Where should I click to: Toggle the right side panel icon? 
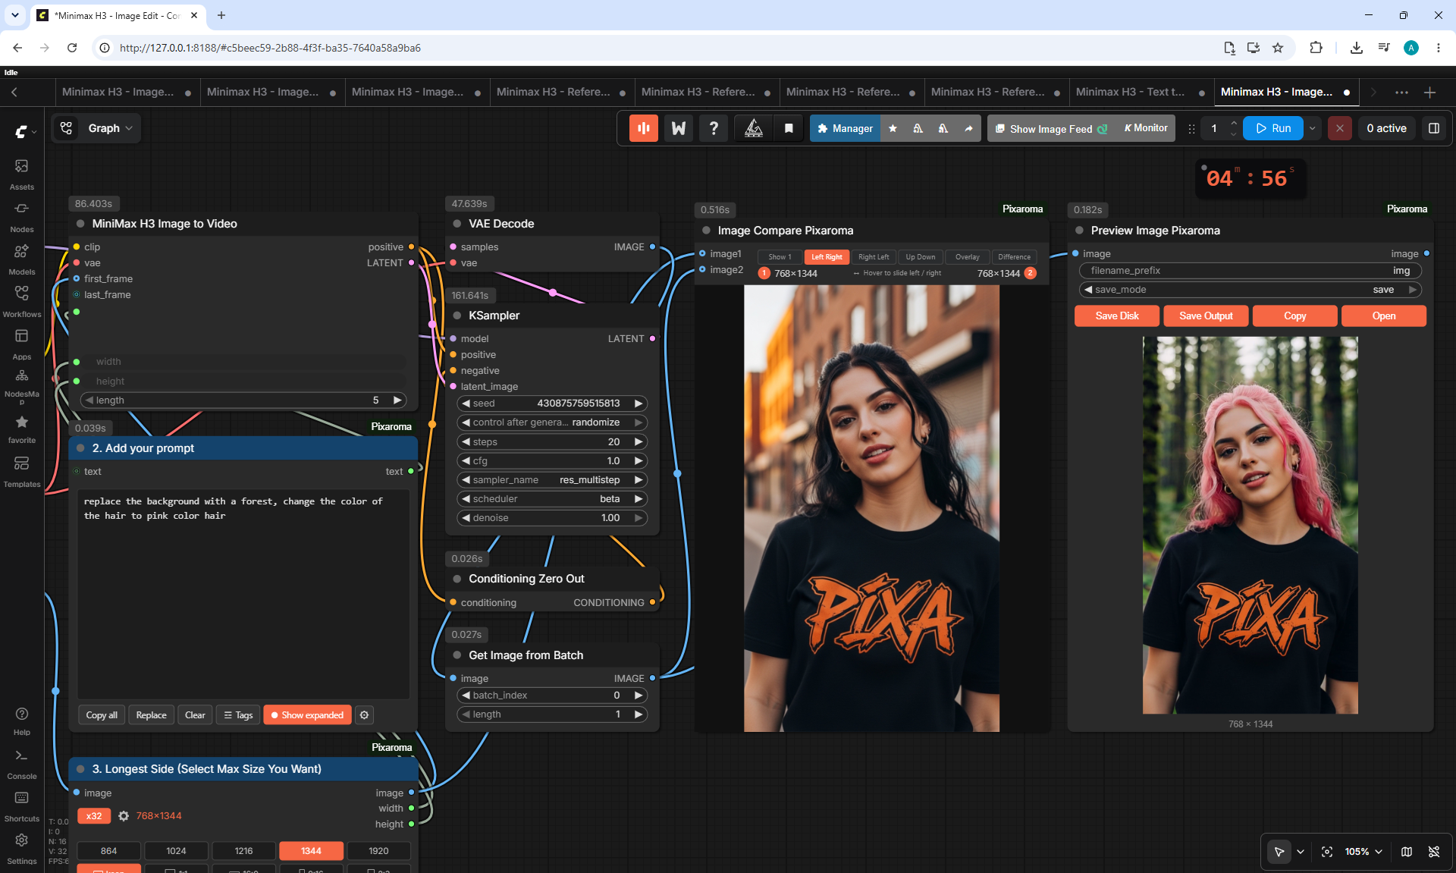click(1433, 128)
